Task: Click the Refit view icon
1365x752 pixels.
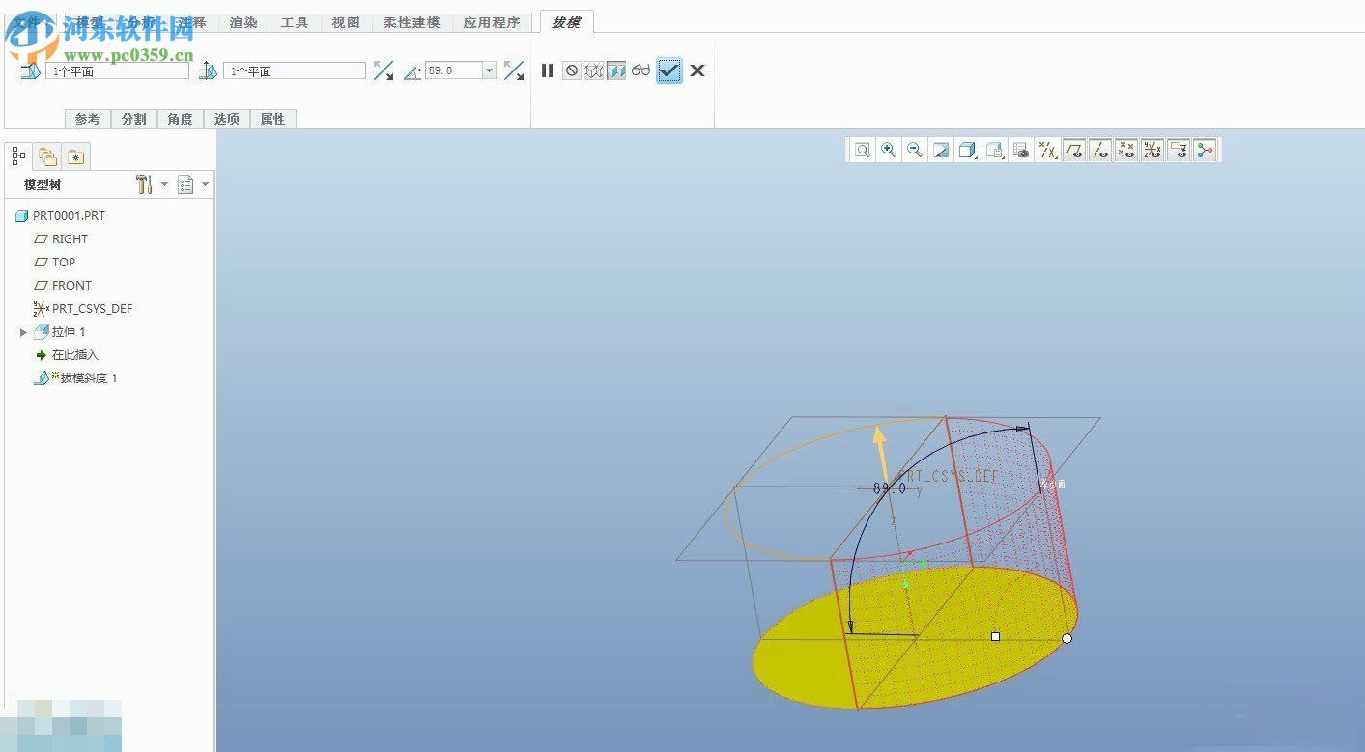Action: [x=863, y=150]
